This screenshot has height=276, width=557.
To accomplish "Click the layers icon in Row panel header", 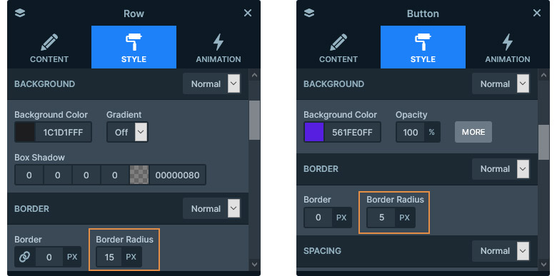I will click(20, 13).
